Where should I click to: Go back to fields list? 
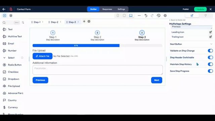(177, 20)
